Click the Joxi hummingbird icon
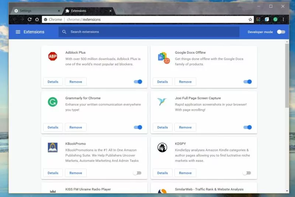The image size is (295, 197). 162,101
